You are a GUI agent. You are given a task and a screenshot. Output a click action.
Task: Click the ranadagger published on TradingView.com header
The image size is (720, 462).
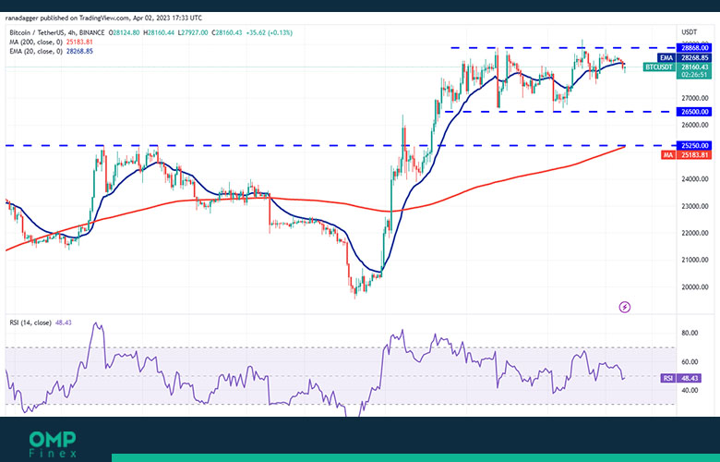point(103,18)
